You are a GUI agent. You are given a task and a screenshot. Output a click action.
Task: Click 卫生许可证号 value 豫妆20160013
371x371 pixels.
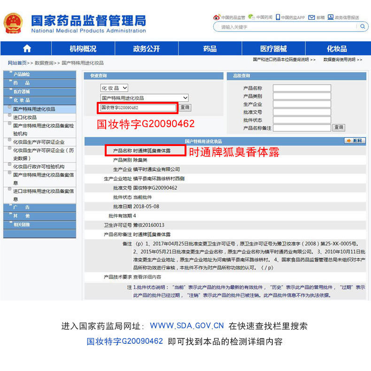click(148, 225)
